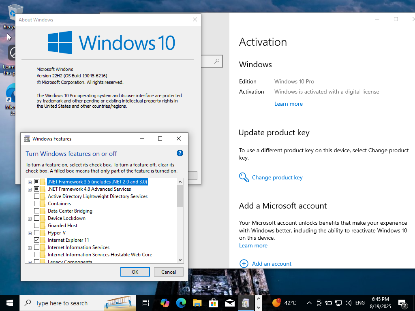Screen dimensions: 415x311
Task: Show hidden system tray icons
Action: point(309,303)
